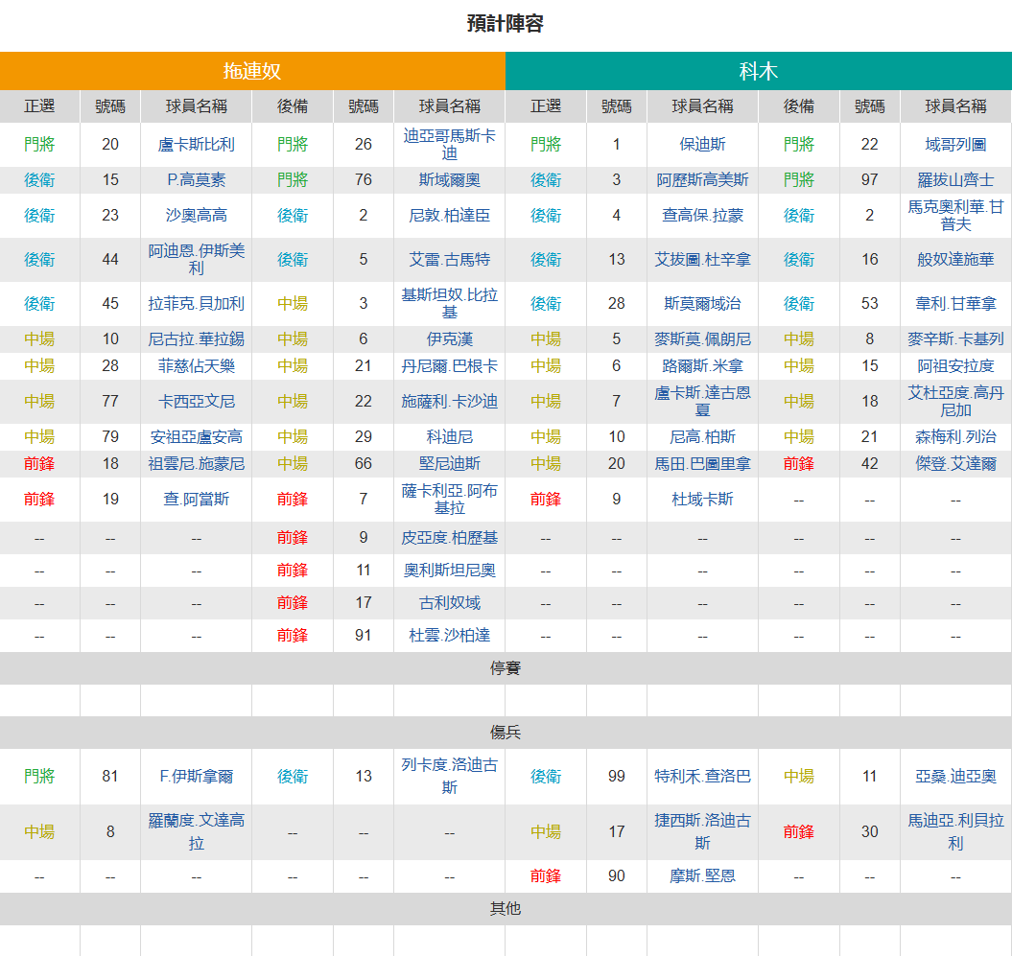
Task: Open player link 斯莫爾域治
Action: coord(702,304)
